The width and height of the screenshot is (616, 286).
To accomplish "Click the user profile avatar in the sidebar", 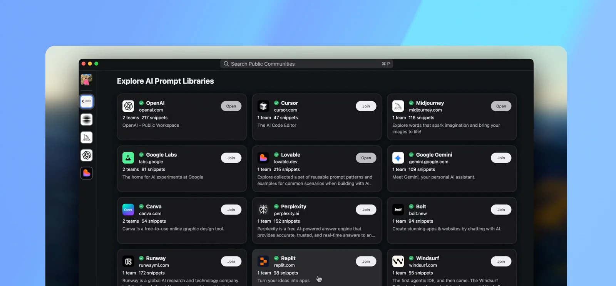I will (86, 79).
